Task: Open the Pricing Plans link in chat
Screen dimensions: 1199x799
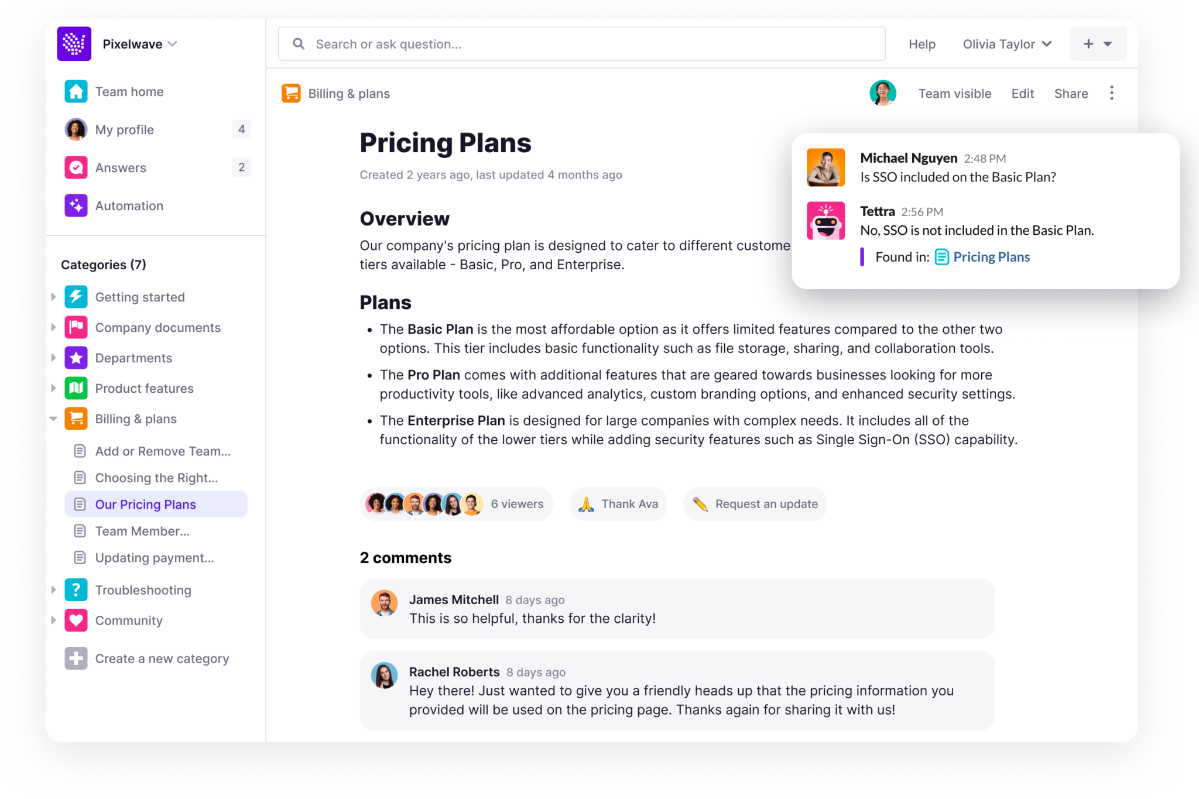Action: (991, 257)
